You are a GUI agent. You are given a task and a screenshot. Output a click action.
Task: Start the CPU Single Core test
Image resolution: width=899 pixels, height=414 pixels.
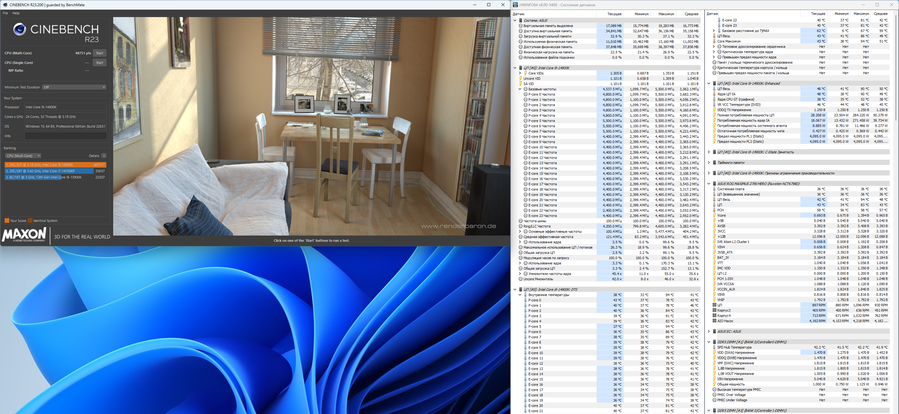click(100, 63)
